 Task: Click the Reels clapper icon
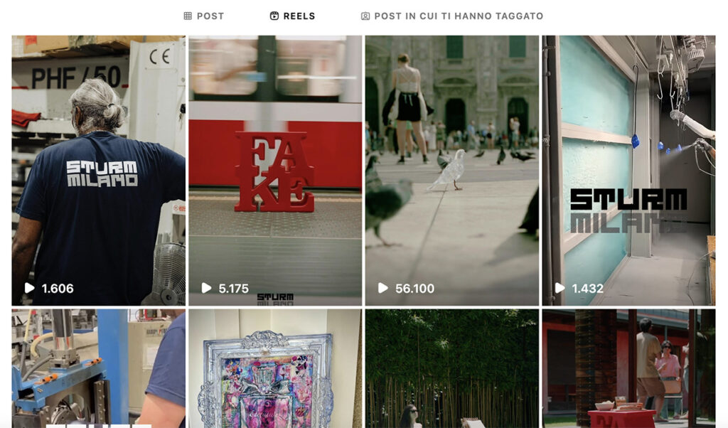pyautogui.click(x=274, y=16)
